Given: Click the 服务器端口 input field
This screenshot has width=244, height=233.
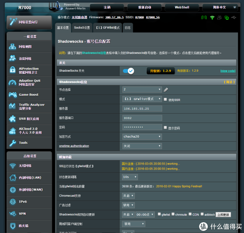Looking at the screenshot, I should coord(142,118).
